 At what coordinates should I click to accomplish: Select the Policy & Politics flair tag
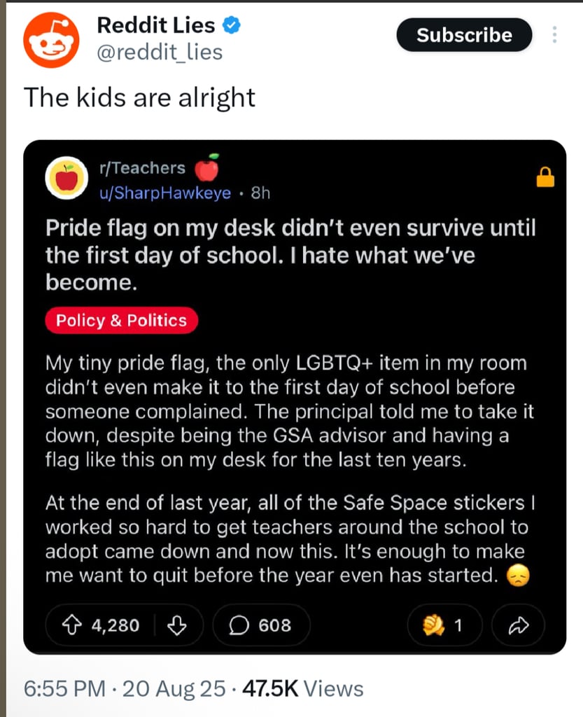point(122,321)
